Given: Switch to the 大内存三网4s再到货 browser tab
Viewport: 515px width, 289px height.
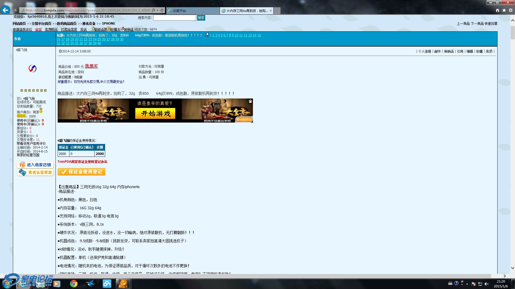Looking at the screenshot, I should pos(247,11).
